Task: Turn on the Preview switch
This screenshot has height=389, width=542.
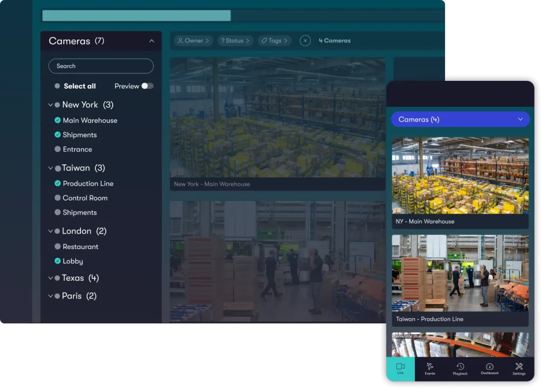Action: (x=147, y=86)
